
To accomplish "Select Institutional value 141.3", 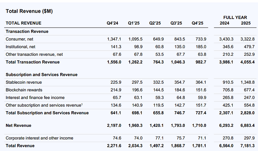I will (116, 47).
